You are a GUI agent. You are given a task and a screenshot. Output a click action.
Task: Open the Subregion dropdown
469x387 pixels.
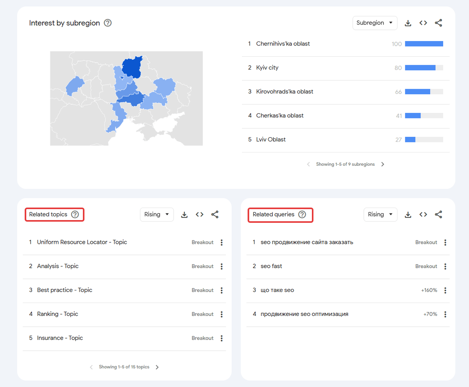[x=375, y=23]
